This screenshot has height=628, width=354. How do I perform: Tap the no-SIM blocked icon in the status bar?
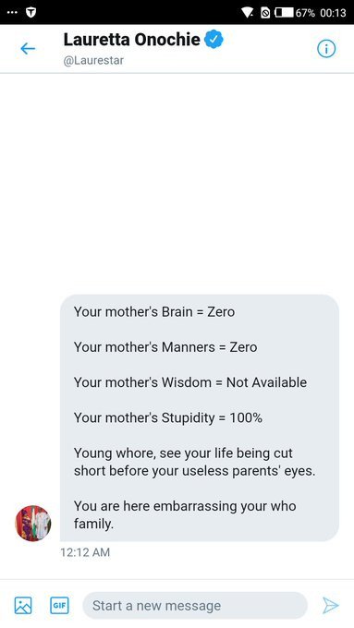[265, 13]
